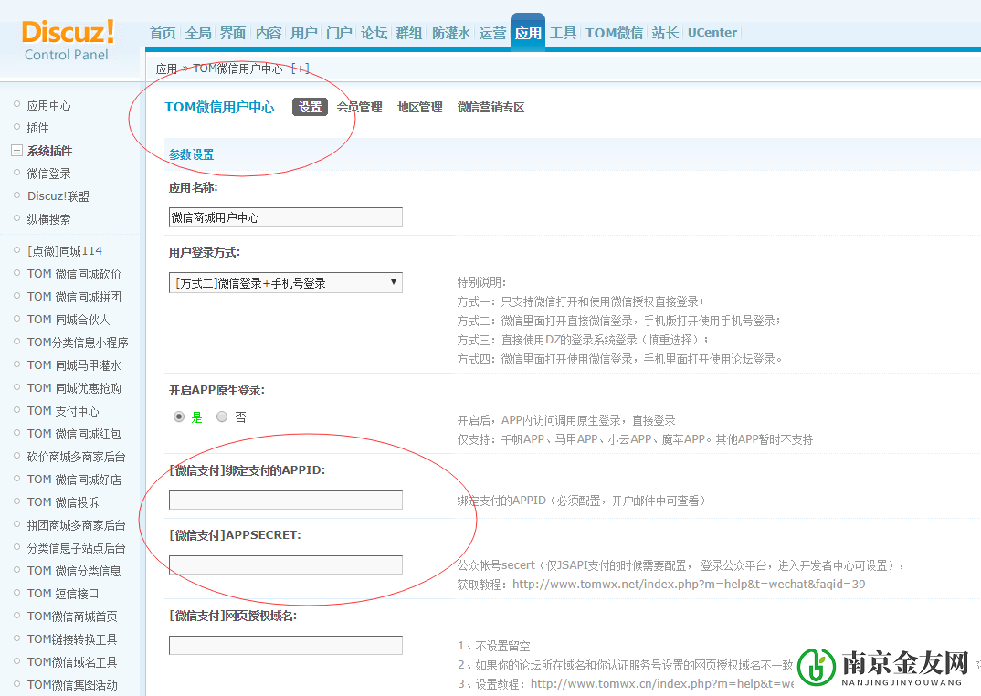Switch to the 会员管理 tab
981x696 pixels.
[x=359, y=106]
